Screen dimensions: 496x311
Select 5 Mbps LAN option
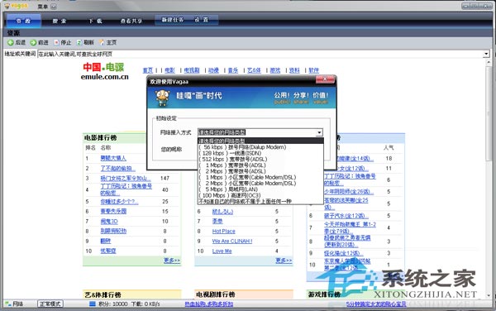tap(260, 189)
